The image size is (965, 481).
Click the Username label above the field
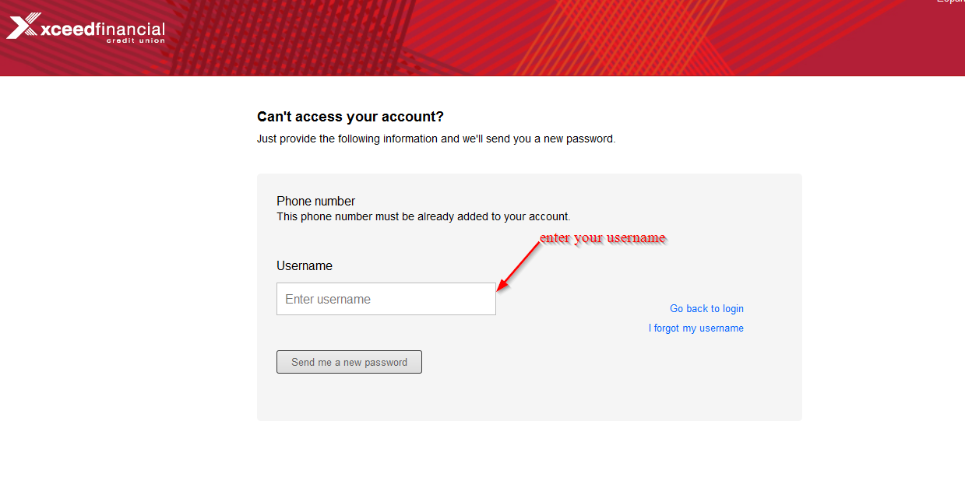pyautogui.click(x=305, y=266)
